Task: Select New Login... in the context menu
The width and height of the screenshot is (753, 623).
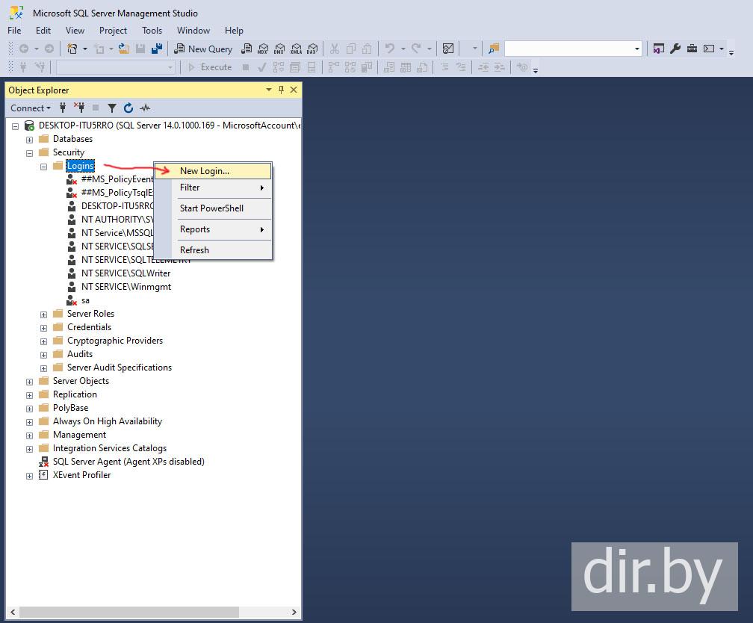Action: [205, 171]
